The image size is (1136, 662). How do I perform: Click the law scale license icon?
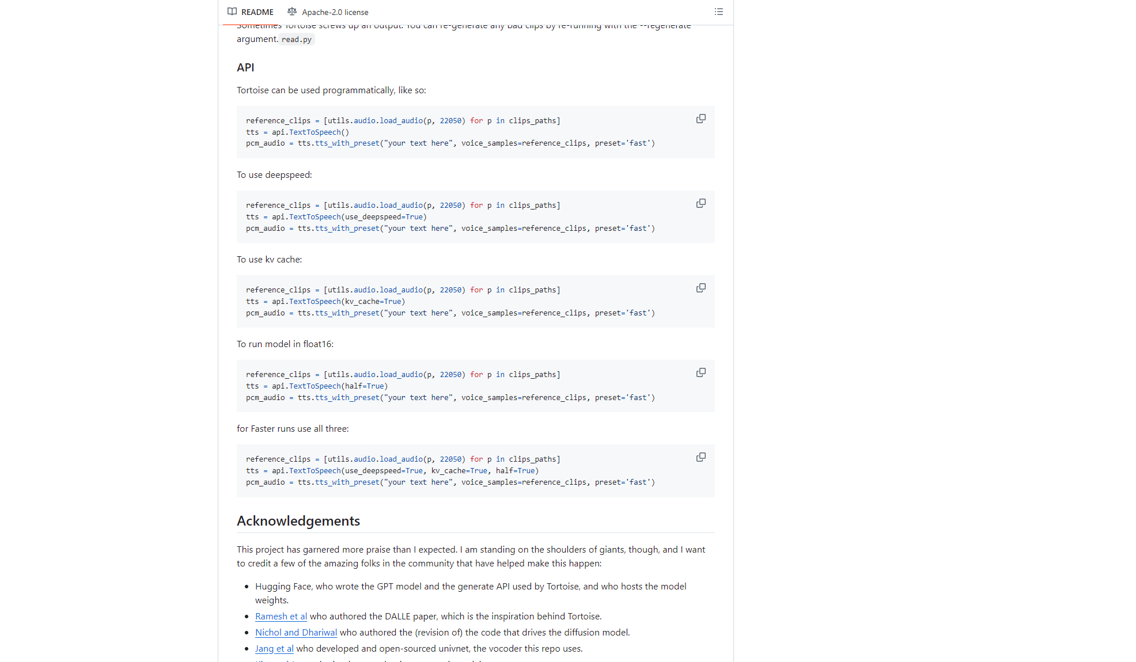coord(292,12)
